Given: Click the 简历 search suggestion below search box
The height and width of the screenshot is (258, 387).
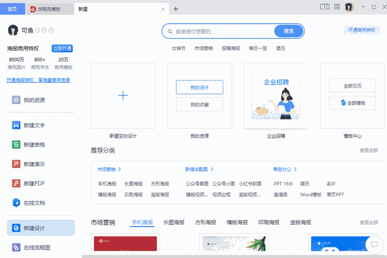Looking at the screenshot, I should (281, 48).
